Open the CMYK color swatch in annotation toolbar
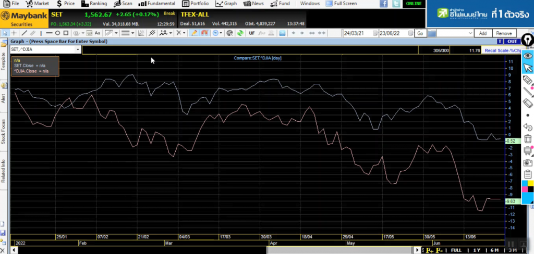Screen dimensions: 534x254 [x=528, y=192]
